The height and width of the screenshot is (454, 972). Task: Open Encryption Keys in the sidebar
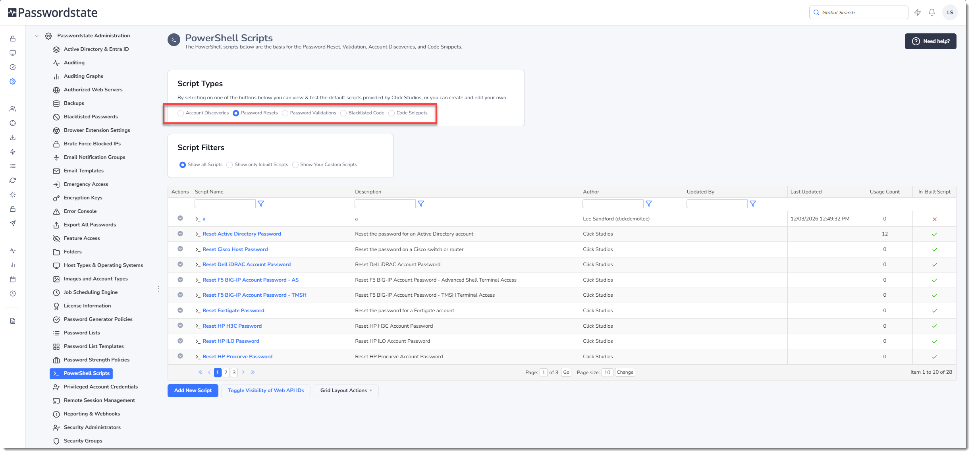click(x=83, y=198)
